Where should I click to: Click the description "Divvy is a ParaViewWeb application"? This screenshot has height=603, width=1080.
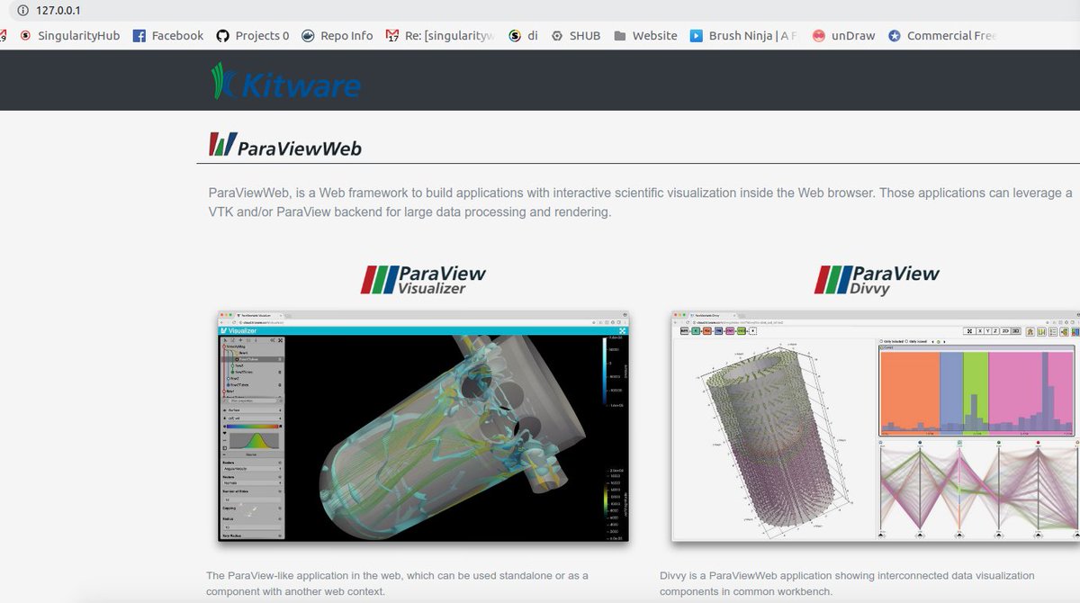point(847,583)
